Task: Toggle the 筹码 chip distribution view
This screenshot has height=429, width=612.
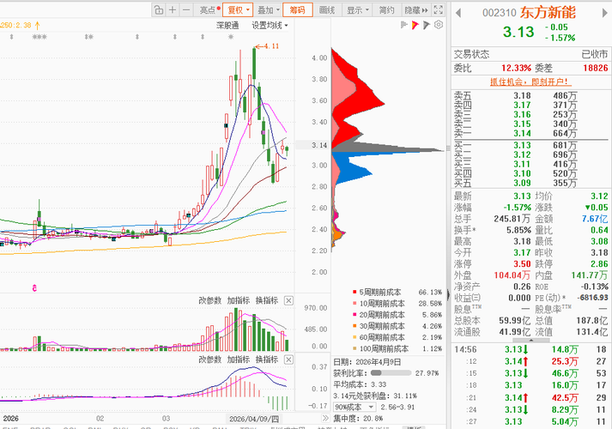Action: coord(297,10)
